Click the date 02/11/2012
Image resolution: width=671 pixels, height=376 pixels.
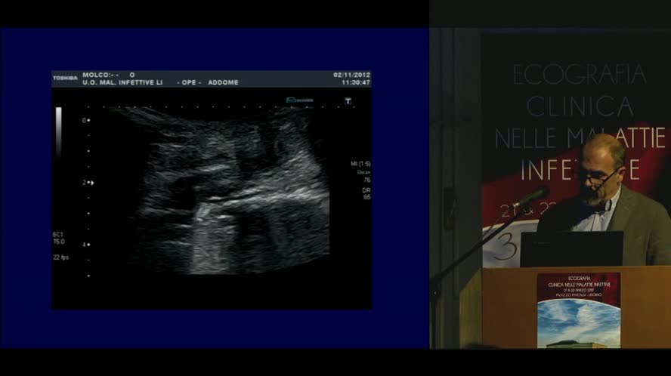click(x=351, y=76)
